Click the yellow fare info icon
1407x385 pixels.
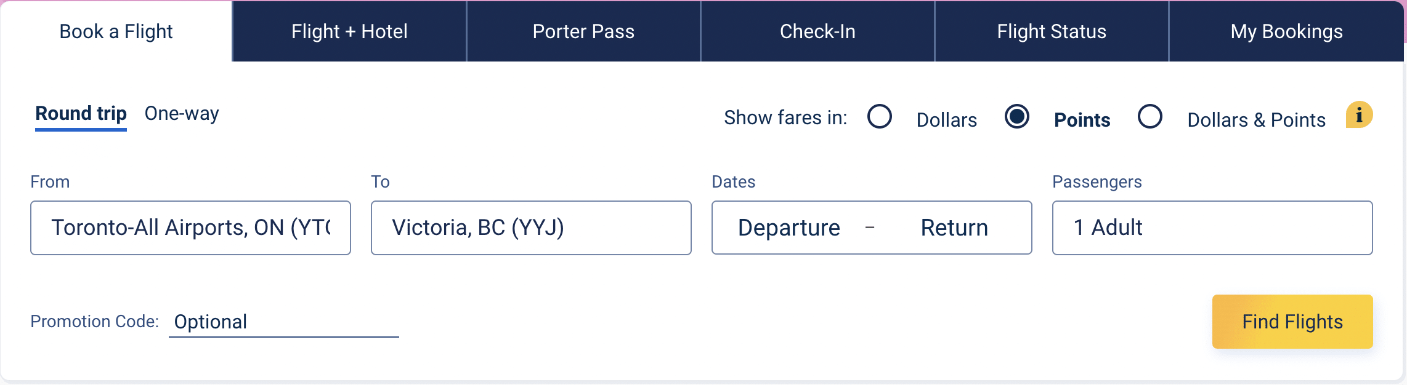pos(1359,115)
